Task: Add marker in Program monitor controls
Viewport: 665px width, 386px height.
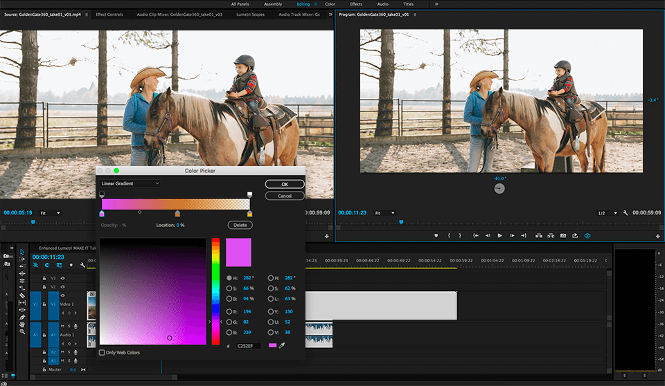Action: click(436, 236)
